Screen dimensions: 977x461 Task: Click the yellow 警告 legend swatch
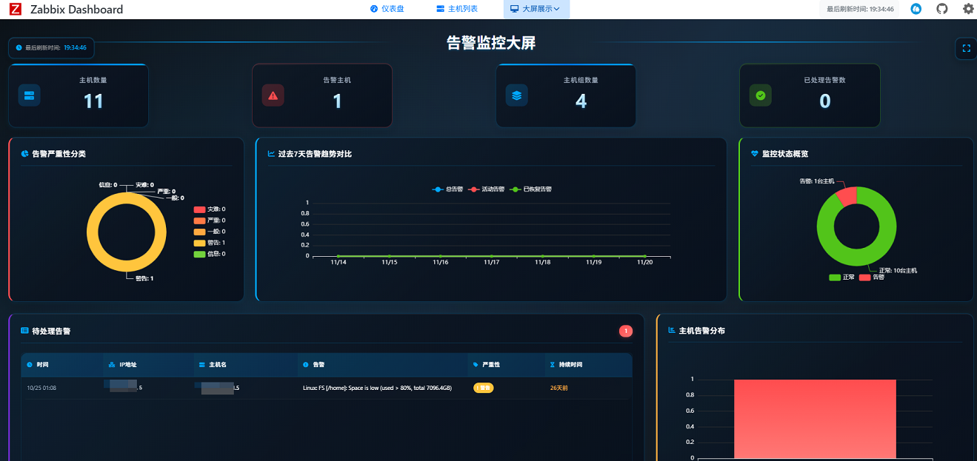point(199,243)
